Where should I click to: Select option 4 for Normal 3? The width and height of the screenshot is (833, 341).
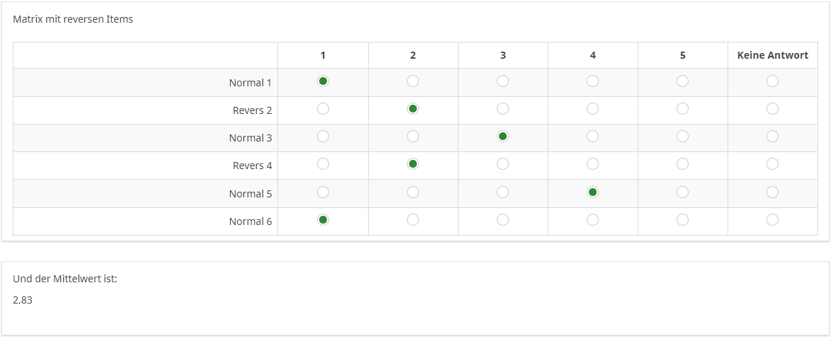(x=592, y=137)
